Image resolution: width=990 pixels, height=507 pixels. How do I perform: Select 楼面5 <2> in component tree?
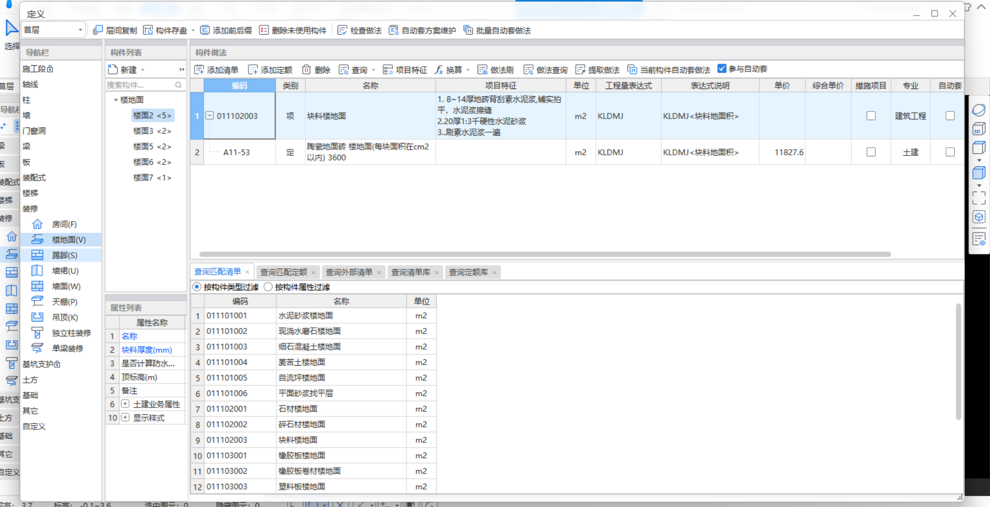152,147
